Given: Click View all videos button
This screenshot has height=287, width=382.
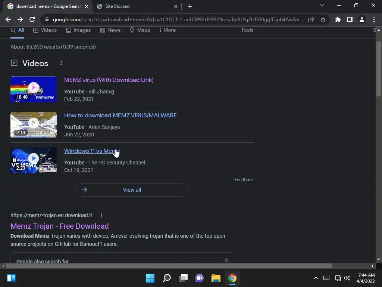Looking at the screenshot, I should tap(132, 190).
